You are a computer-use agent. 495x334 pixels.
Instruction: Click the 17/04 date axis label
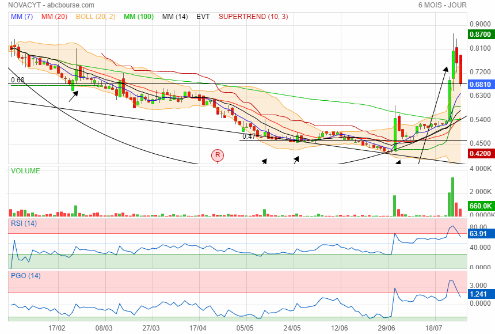pos(197,328)
